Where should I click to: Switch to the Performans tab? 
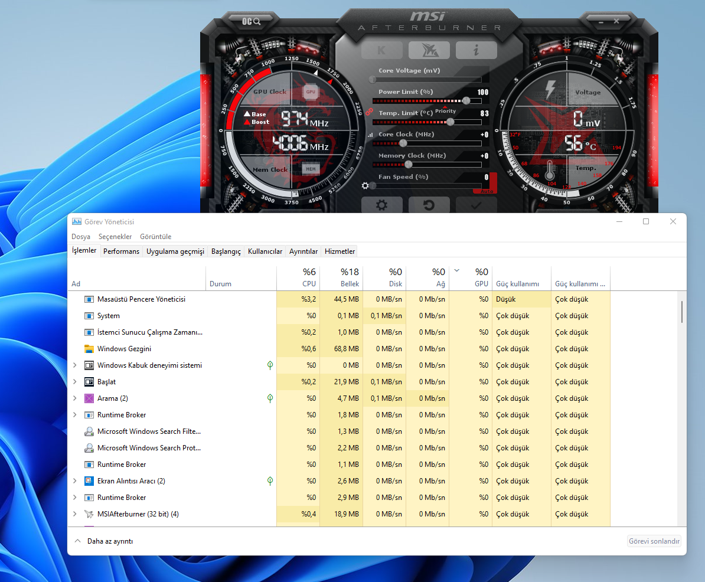[x=122, y=251]
